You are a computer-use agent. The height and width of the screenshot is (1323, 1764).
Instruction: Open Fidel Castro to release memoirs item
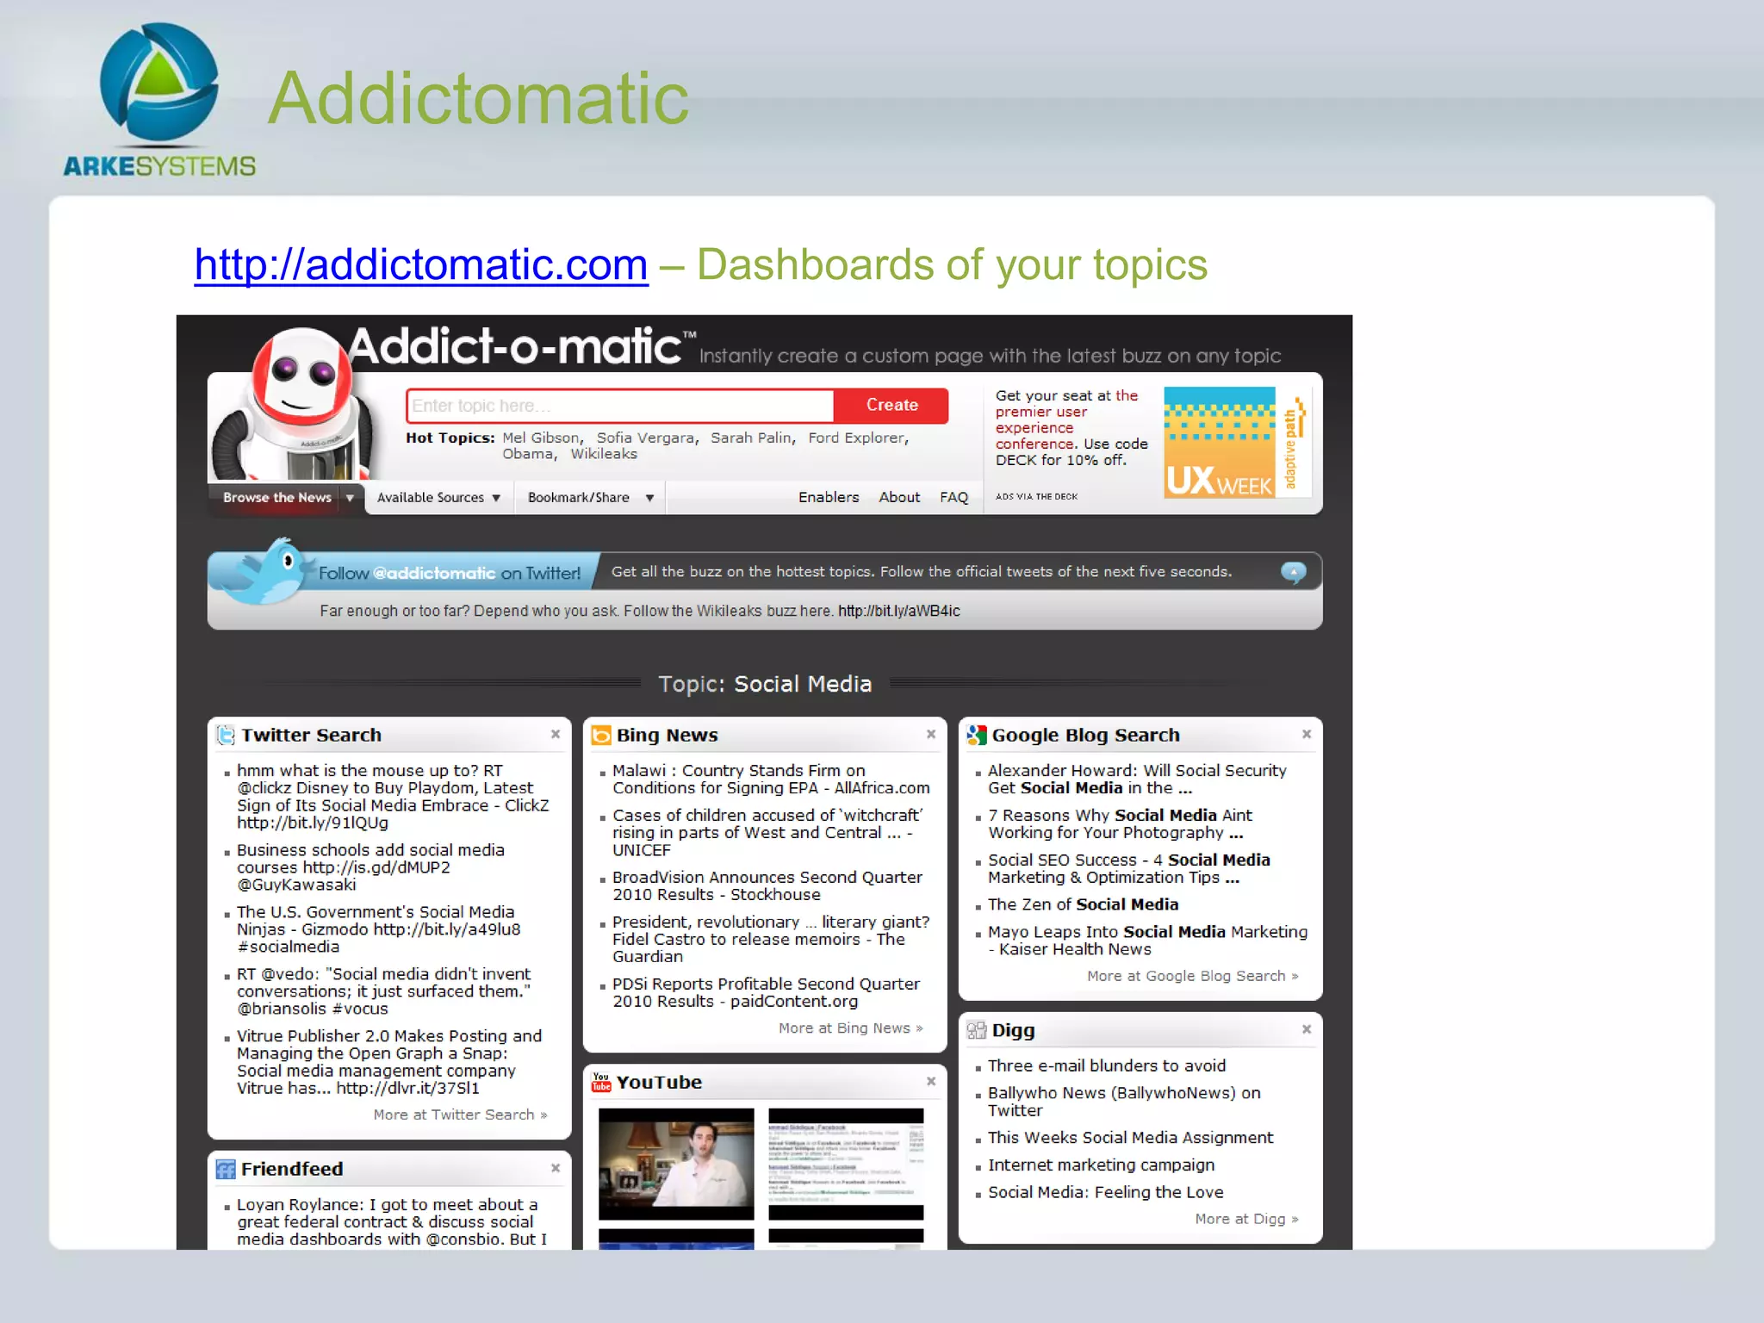point(771,940)
